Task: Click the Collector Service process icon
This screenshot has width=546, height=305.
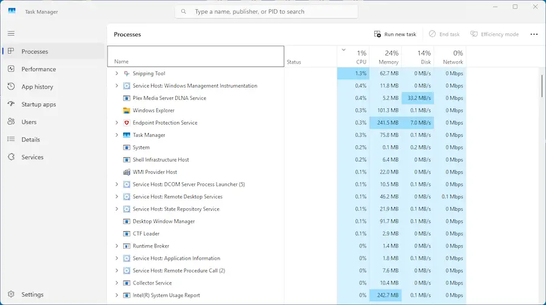Action: pyautogui.click(x=126, y=283)
